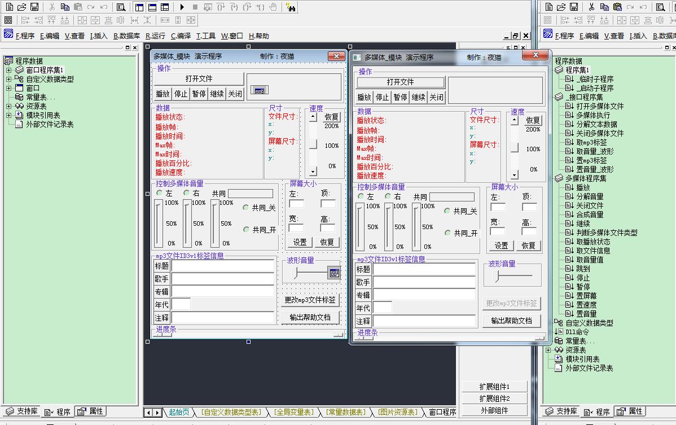Expand 资源表 node in left tree

point(8,106)
